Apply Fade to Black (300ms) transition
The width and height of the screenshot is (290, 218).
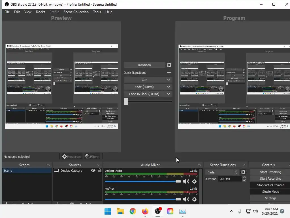[x=144, y=94]
